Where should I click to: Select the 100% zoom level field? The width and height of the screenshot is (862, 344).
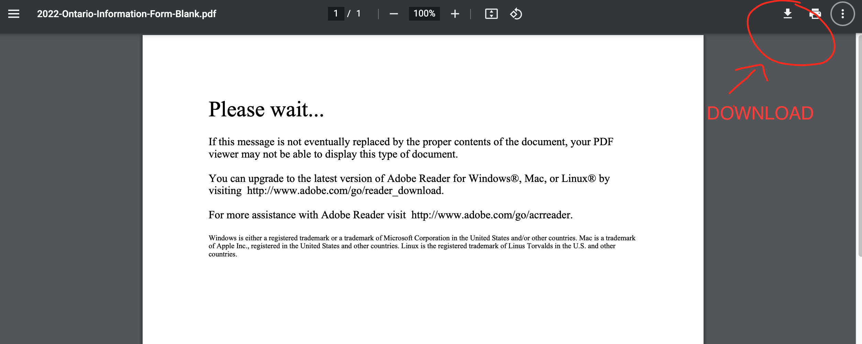point(424,14)
